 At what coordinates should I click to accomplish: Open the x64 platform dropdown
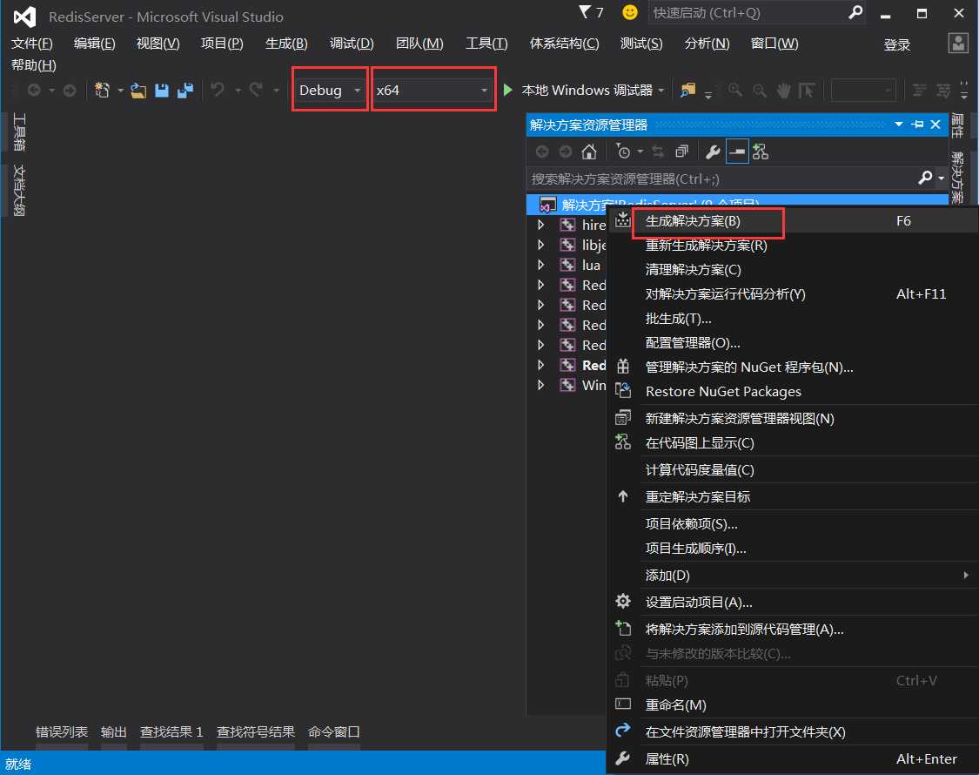pyautogui.click(x=432, y=91)
